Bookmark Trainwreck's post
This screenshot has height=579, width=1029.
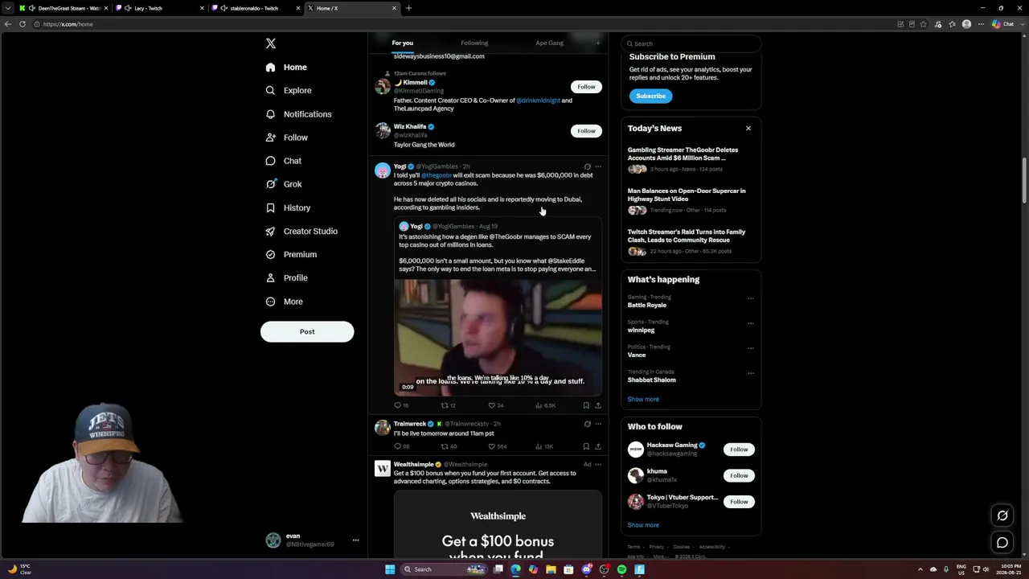(x=586, y=446)
